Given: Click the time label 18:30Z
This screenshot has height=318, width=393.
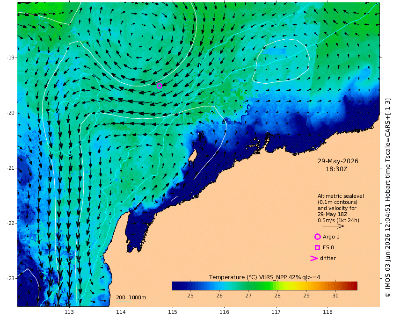Looking at the screenshot, I should coord(336,169).
